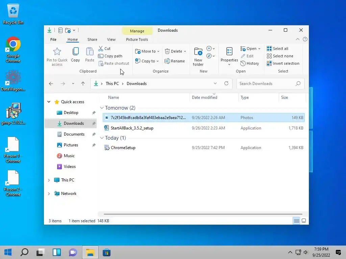Click the Manage contextual tab
This screenshot has height=259, width=346.
pyautogui.click(x=137, y=31)
